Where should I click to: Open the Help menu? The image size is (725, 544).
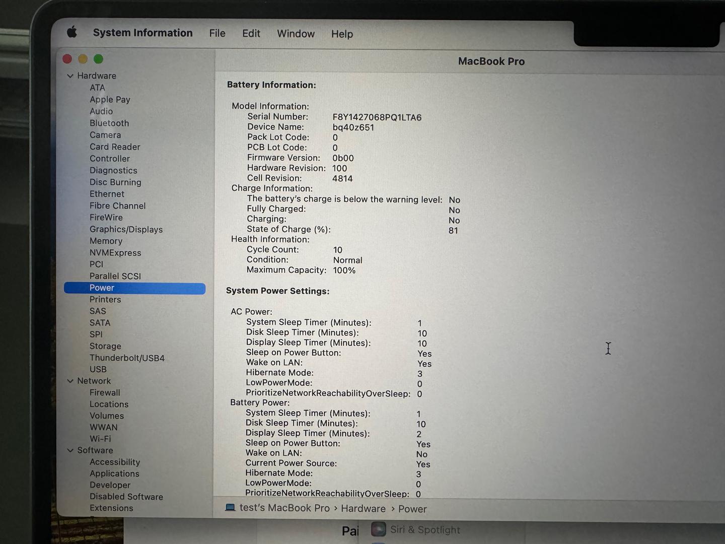[342, 34]
